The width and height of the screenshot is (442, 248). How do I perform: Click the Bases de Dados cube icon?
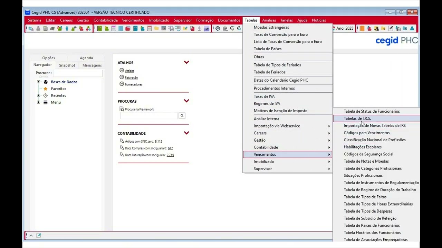click(45, 82)
